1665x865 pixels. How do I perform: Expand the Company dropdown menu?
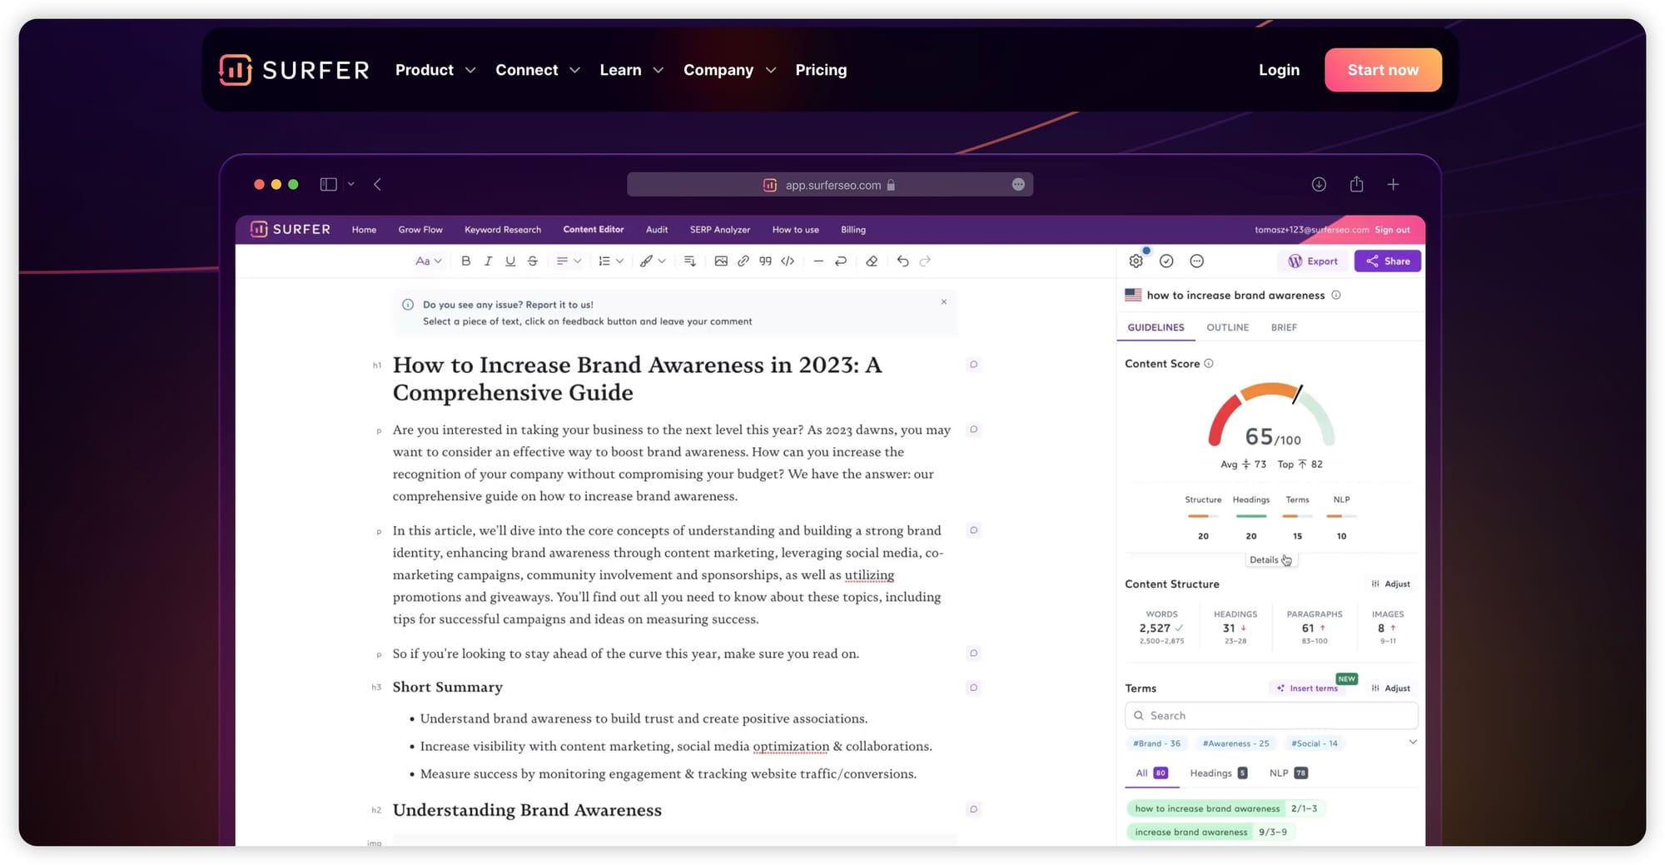point(730,70)
